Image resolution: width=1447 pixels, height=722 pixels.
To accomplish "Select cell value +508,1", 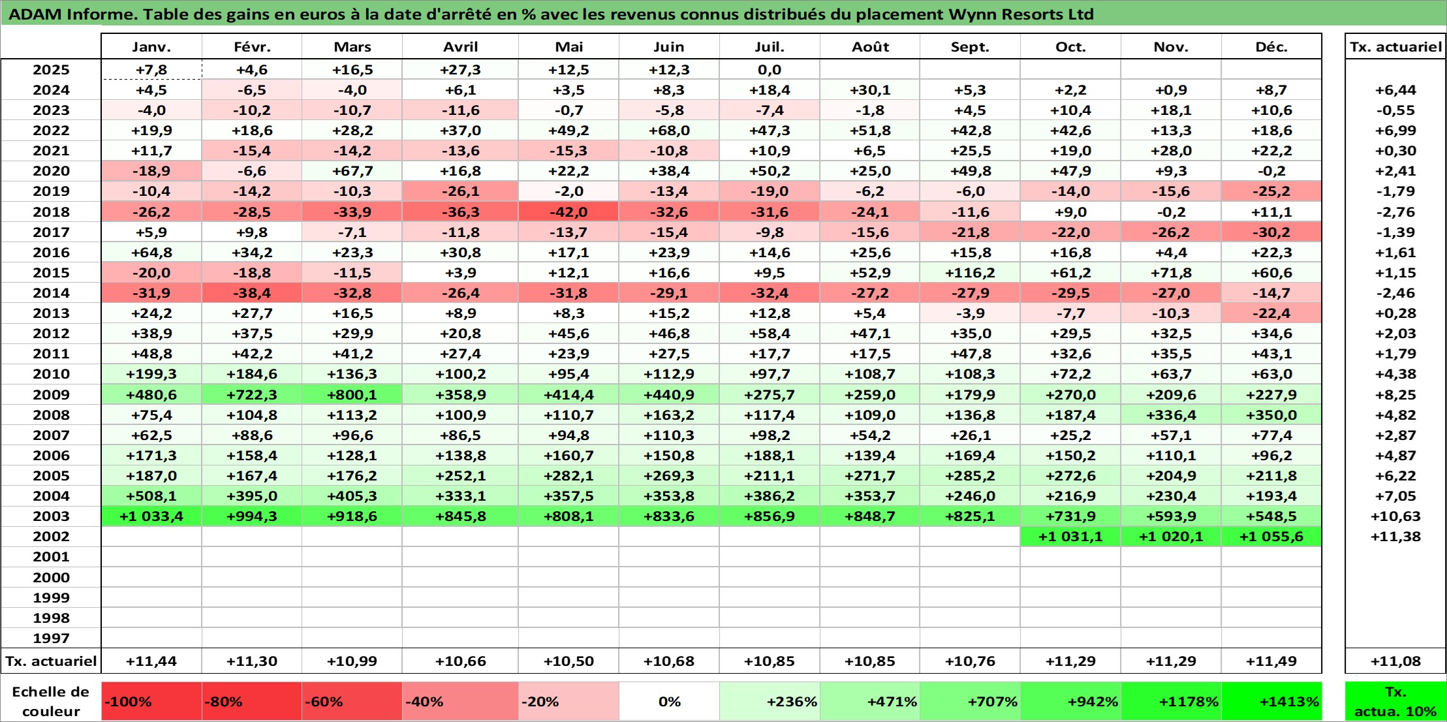I will [x=151, y=495].
